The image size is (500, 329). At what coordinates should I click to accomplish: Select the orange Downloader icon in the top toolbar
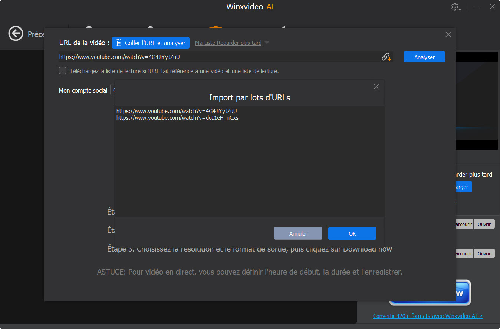point(216,27)
